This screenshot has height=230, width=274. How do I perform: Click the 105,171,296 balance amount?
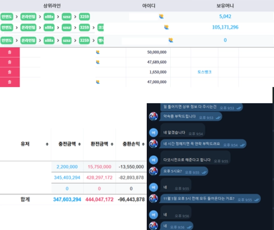pos(225,27)
